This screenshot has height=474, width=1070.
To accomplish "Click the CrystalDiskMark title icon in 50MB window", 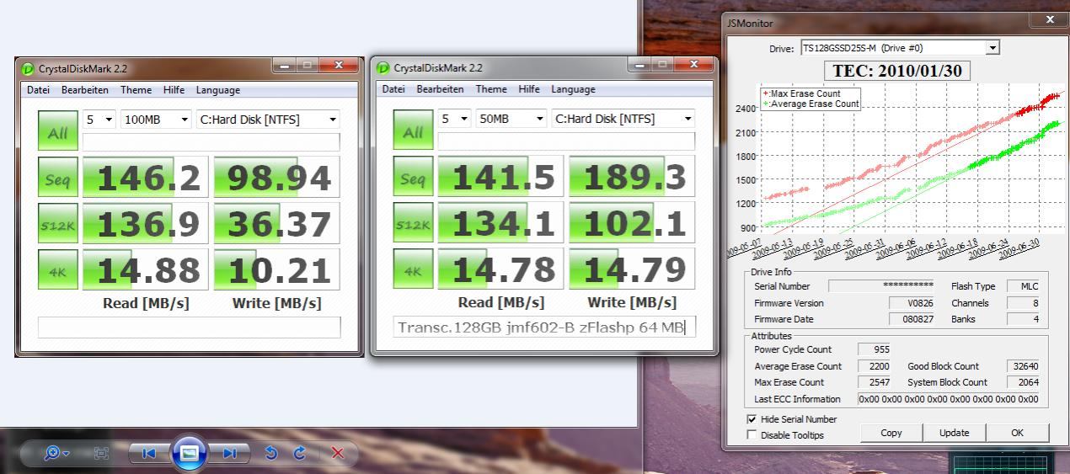I will pos(383,68).
